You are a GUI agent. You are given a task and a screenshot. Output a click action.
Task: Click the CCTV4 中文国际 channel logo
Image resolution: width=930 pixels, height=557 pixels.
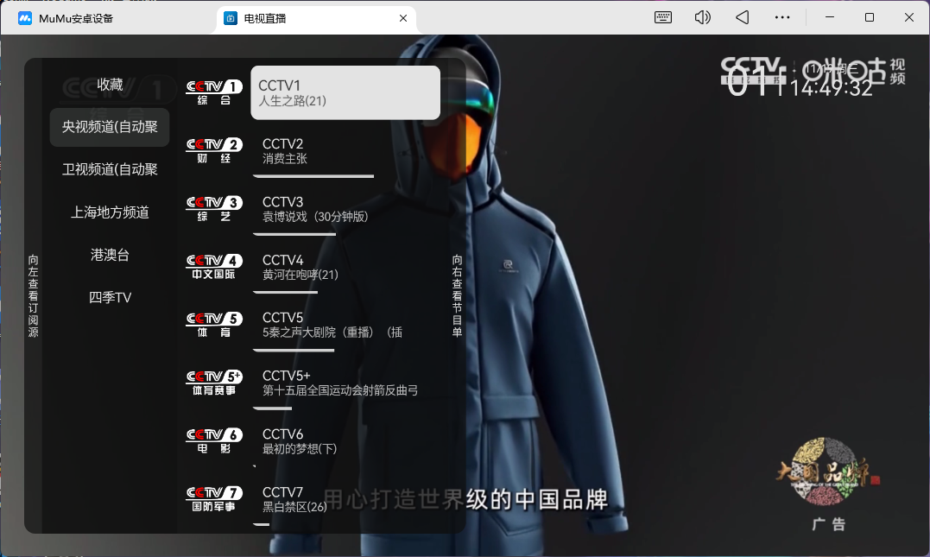[213, 267]
